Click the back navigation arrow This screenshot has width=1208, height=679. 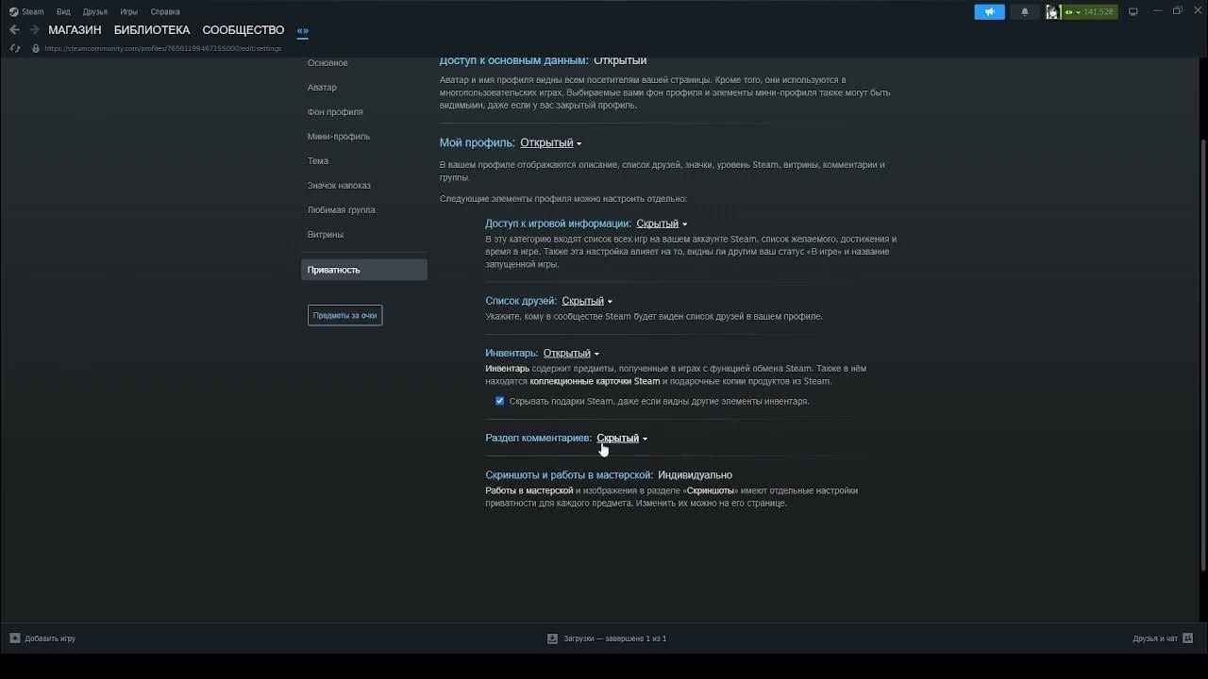coord(14,30)
